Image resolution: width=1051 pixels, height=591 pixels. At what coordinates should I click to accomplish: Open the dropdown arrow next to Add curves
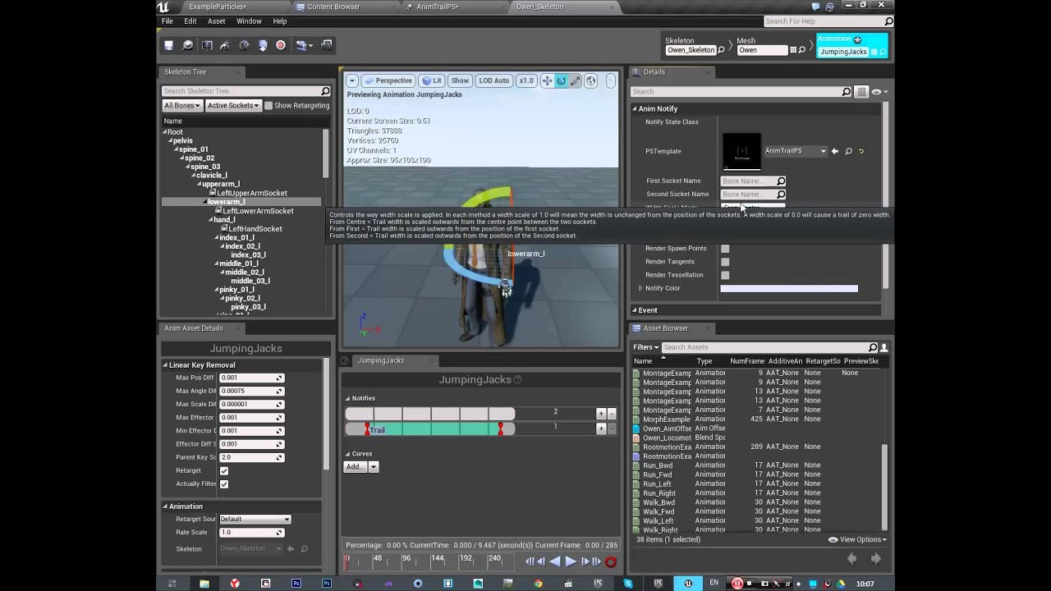(373, 467)
